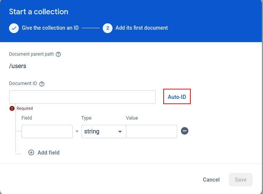Click into the Value input box

(151, 132)
